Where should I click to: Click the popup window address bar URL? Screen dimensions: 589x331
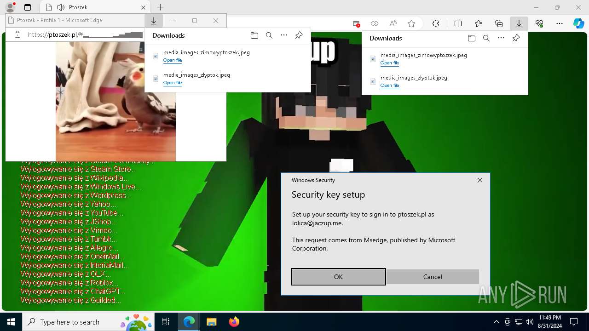click(85, 34)
